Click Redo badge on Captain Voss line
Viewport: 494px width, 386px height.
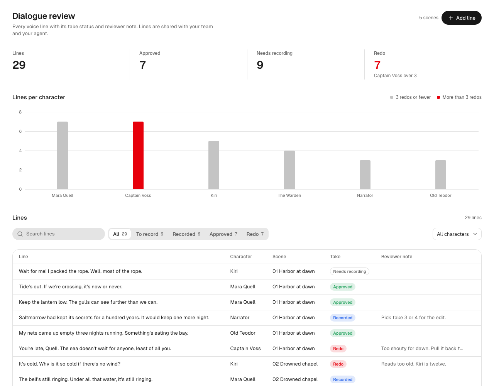[338, 349]
